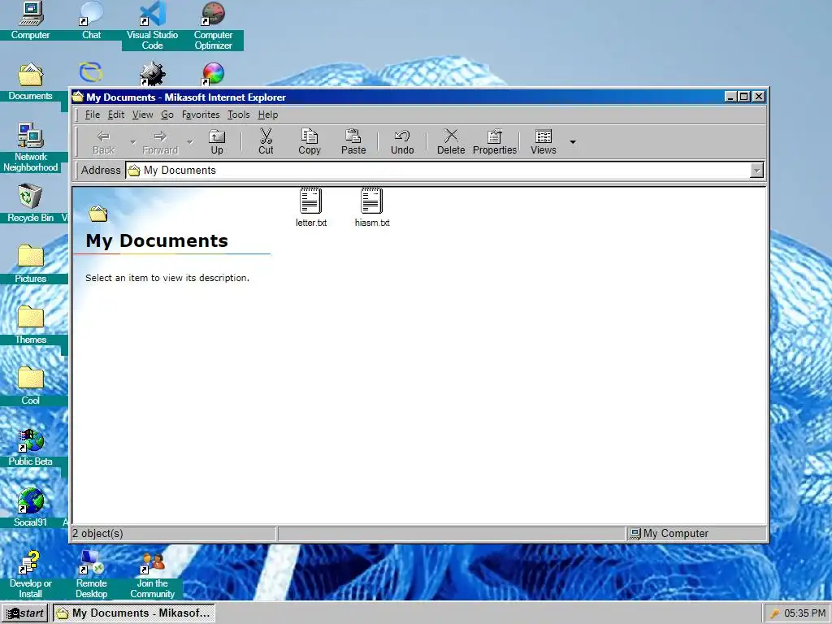Open the Edit menu
This screenshot has width=832, height=624.
115,115
